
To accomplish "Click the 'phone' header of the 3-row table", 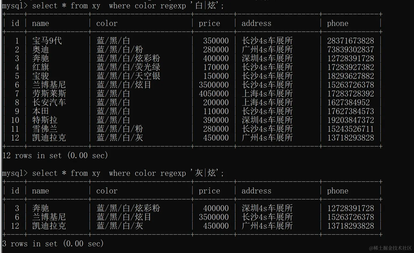I will [x=338, y=191].
